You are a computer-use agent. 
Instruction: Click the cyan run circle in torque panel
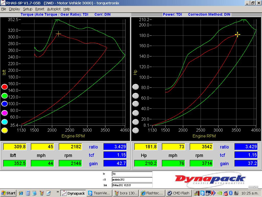click(5, 122)
